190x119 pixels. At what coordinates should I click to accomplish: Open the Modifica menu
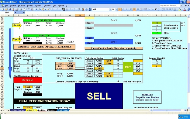13,6
